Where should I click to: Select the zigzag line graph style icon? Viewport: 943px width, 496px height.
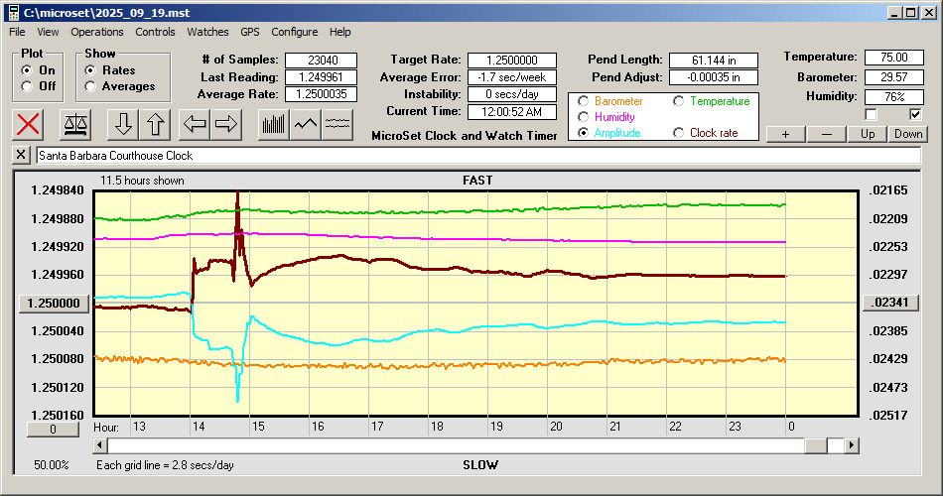(x=306, y=124)
